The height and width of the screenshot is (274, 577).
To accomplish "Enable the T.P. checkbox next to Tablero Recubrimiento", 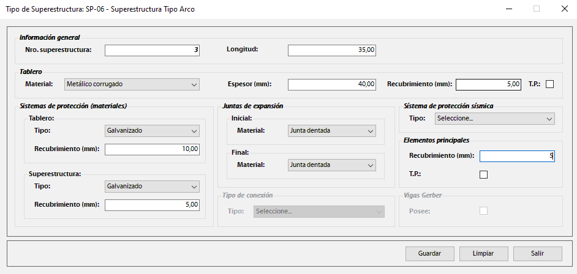I will tap(549, 84).
